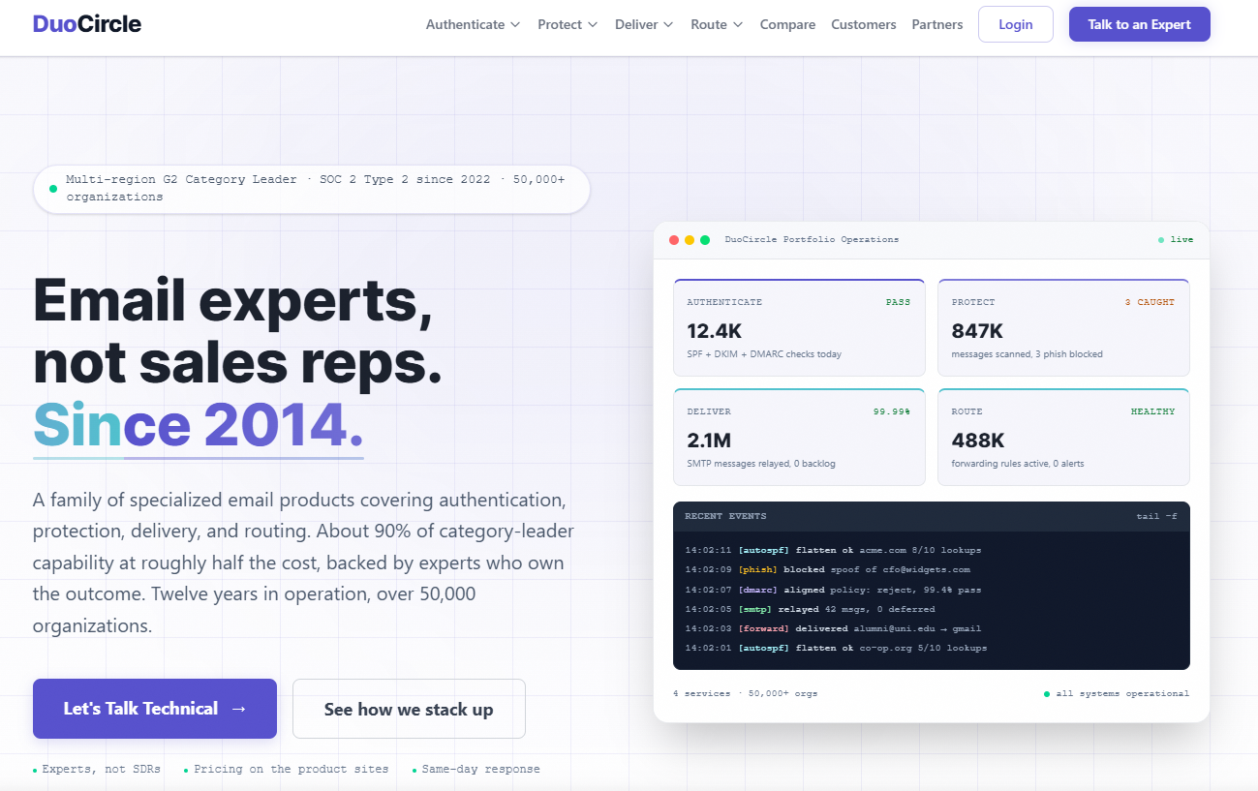This screenshot has height=791, width=1258.
Task: Click the Login button
Action: (1016, 24)
